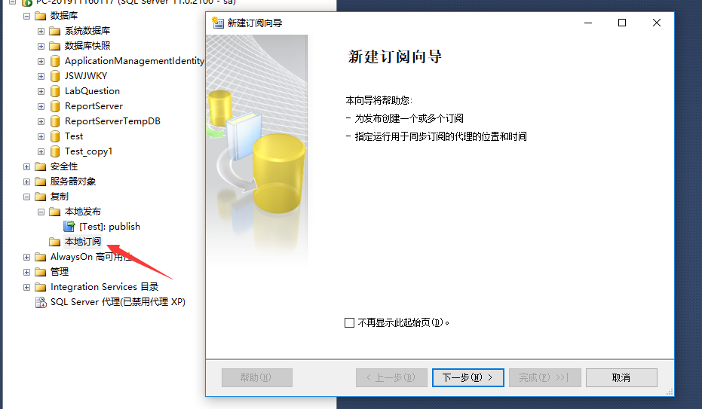Select the 服务器对象 tree item

click(x=73, y=182)
